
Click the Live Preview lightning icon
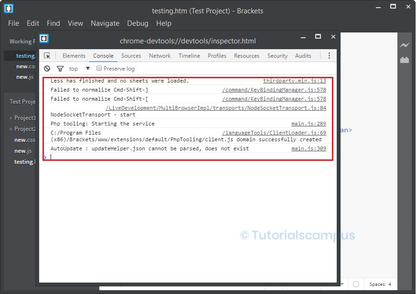[405, 45]
